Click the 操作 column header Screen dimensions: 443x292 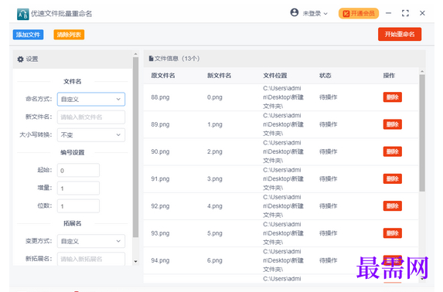pyautogui.click(x=389, y=76)
